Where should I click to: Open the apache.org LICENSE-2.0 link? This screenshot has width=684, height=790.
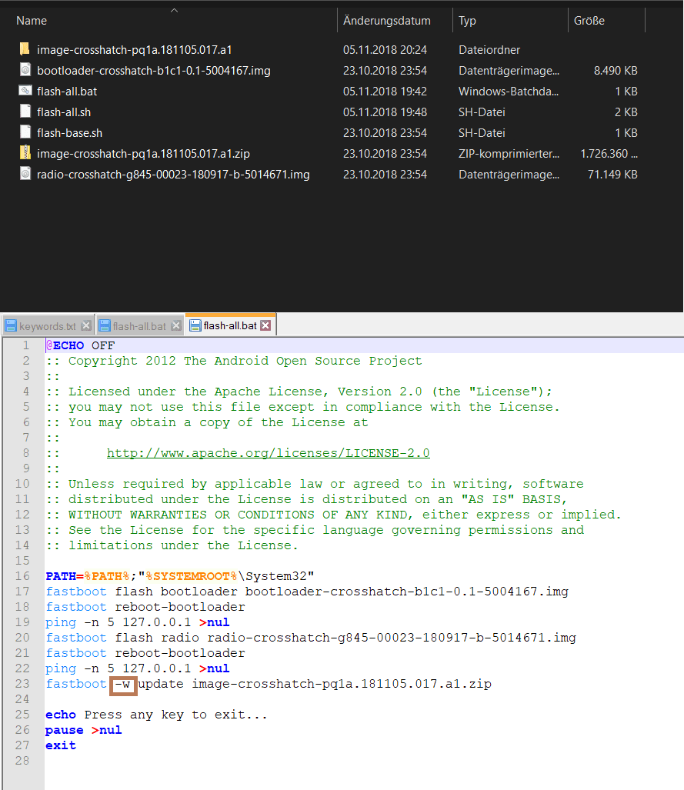coord(268,453)
